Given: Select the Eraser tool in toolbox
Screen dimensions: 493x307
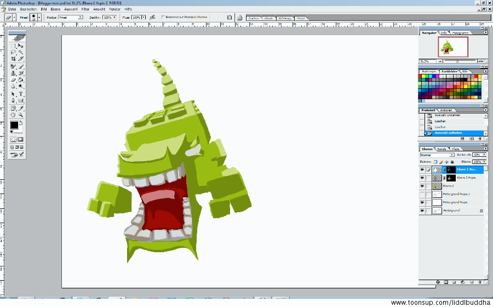Looking at the screenshot, I should pyautogui.click(x=13, y=80).
